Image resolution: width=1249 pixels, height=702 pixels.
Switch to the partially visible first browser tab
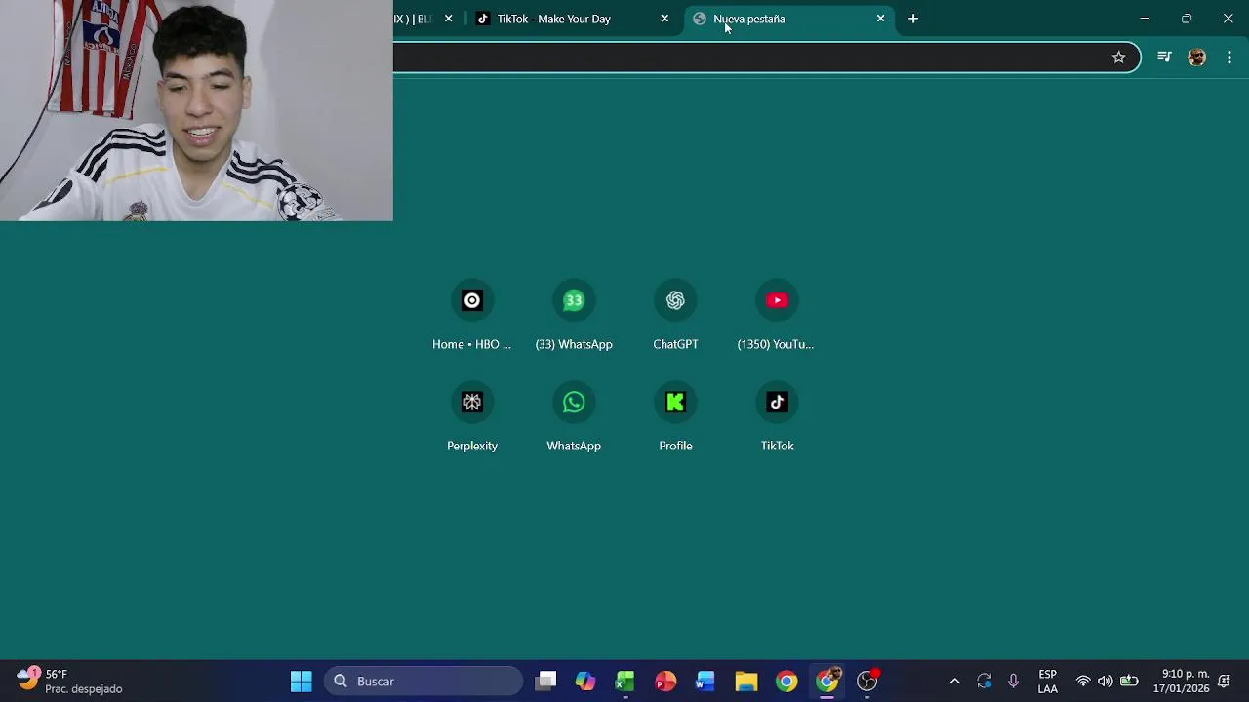(x=426, y=19)
